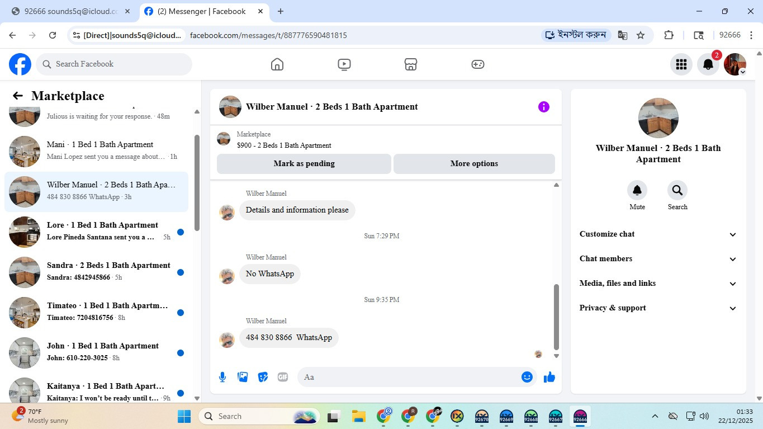763x429 pixels.
Task: Open the Facebook menu grid icon
Action: pyautogui.click(x=681, y=64)
